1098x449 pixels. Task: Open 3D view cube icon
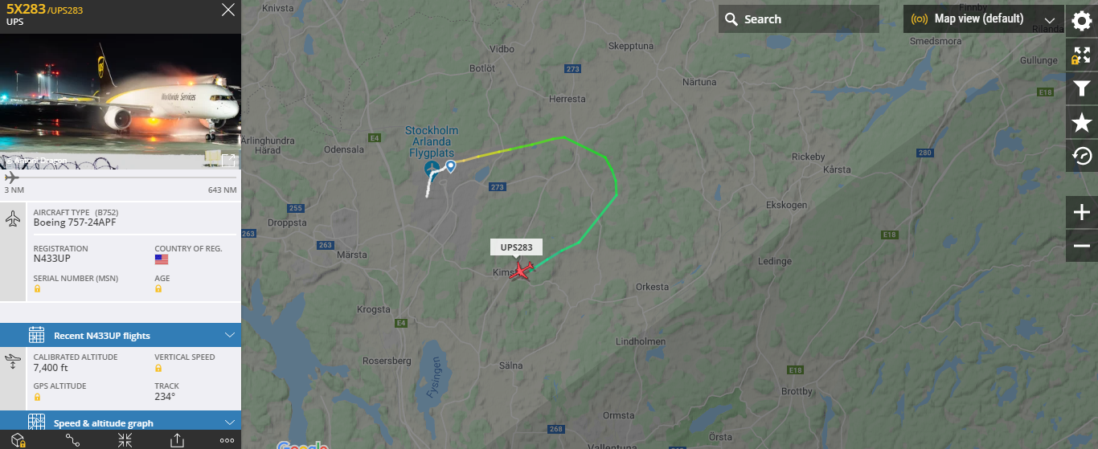tap(18, 439)
